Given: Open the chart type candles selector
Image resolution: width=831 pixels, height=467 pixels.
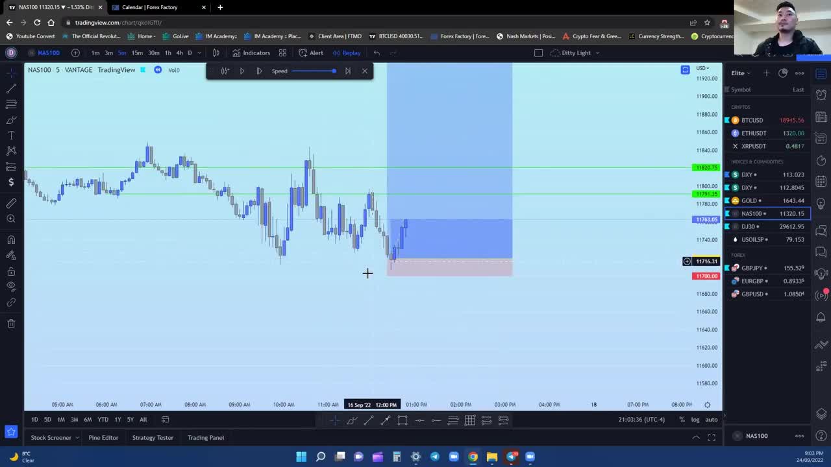Looking at the screenshot, I should click(216, 53).
